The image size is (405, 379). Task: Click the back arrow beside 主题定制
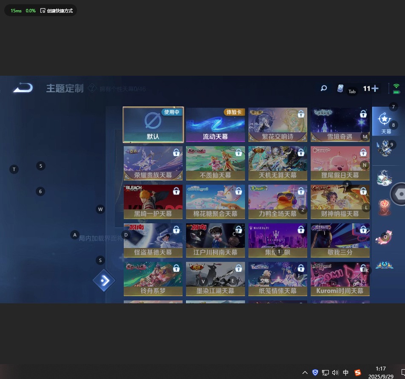(x=23, y=88)
